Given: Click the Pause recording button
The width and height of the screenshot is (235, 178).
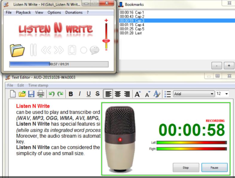Looking at the screenshot, I should click(214, 168).
